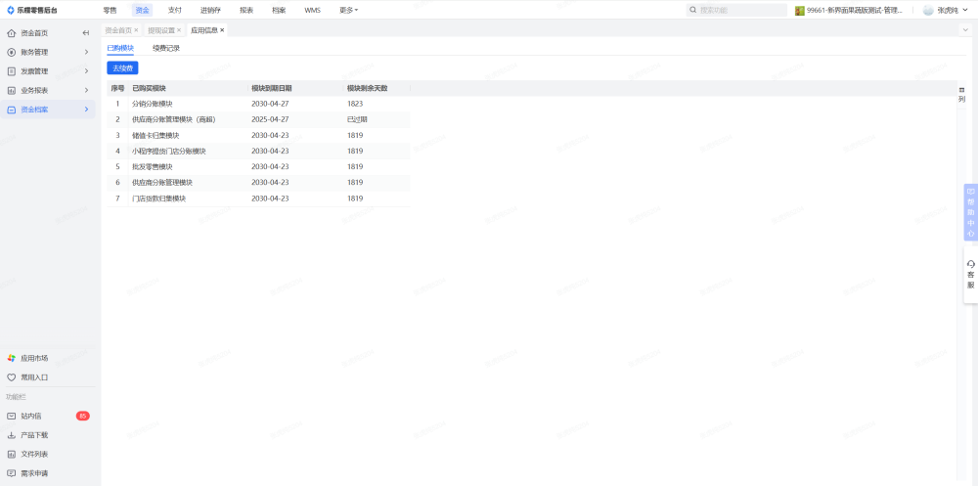Open 文件列表 in the sidebar
The image size is (978, 486).
coord(34,454)
